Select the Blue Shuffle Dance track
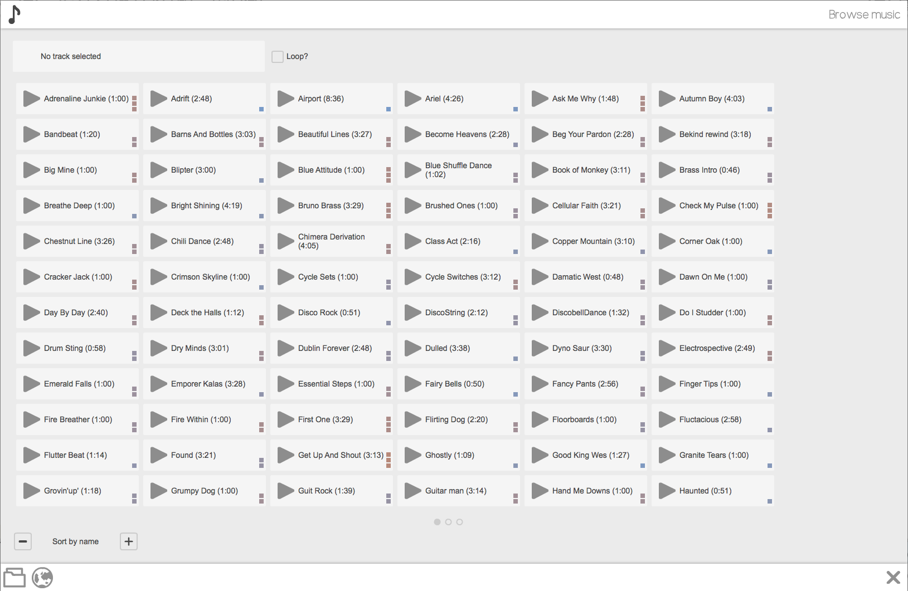 pos(458,170)
